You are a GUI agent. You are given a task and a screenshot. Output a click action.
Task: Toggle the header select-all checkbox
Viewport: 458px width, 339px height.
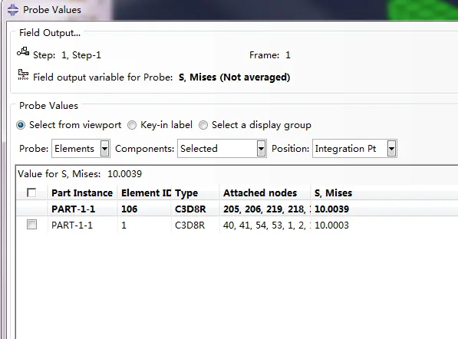[x=31, y=193]
